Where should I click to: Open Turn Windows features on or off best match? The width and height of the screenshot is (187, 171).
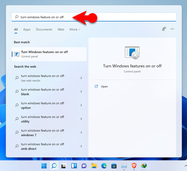(x=49, y=54)
